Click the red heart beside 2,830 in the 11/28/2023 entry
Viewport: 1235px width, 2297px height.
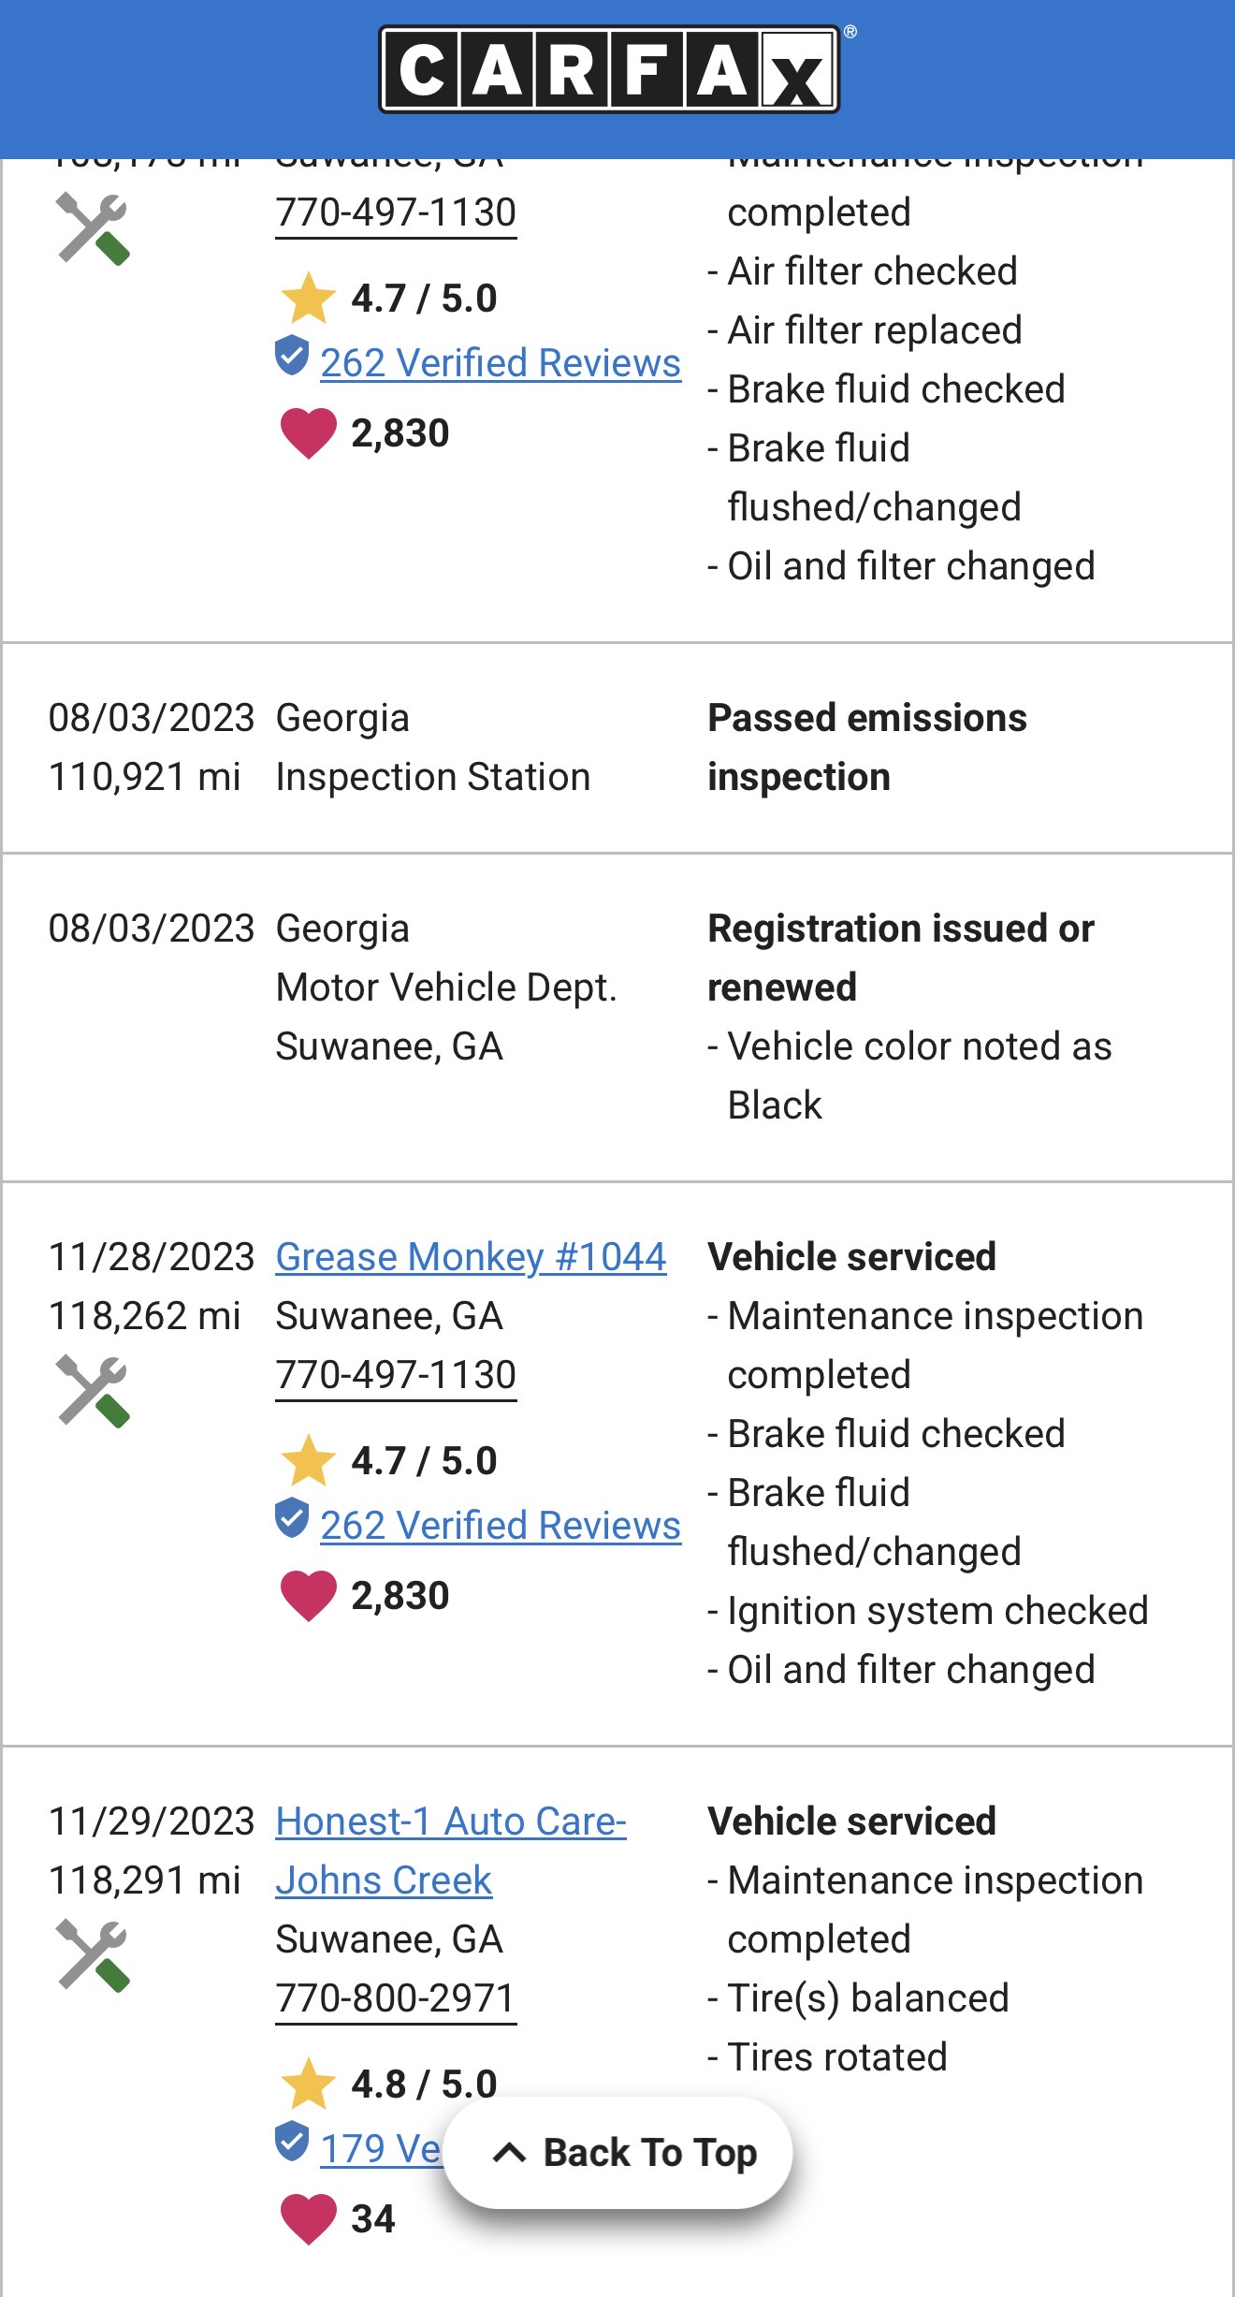(x=308, y=1596)
